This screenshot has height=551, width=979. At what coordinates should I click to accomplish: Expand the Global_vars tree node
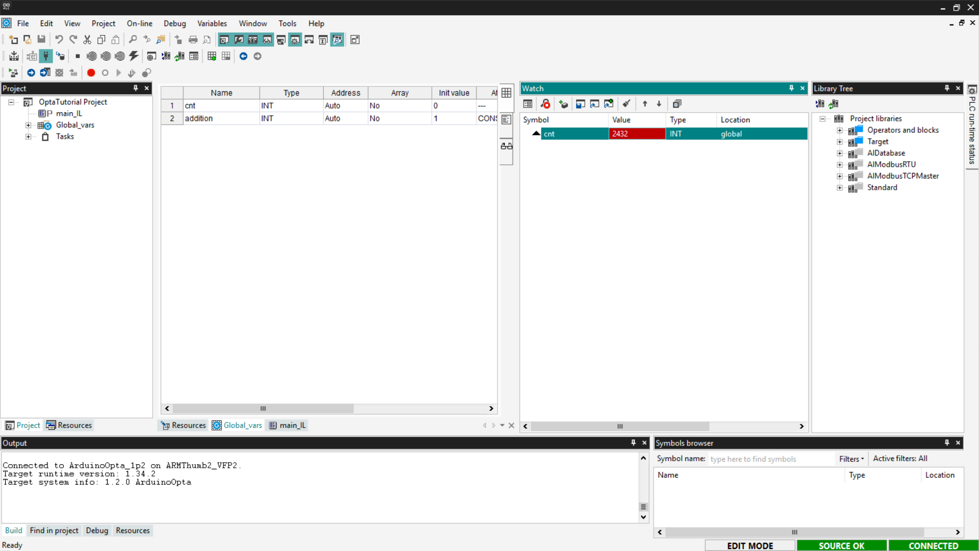[x=29, y=126]
